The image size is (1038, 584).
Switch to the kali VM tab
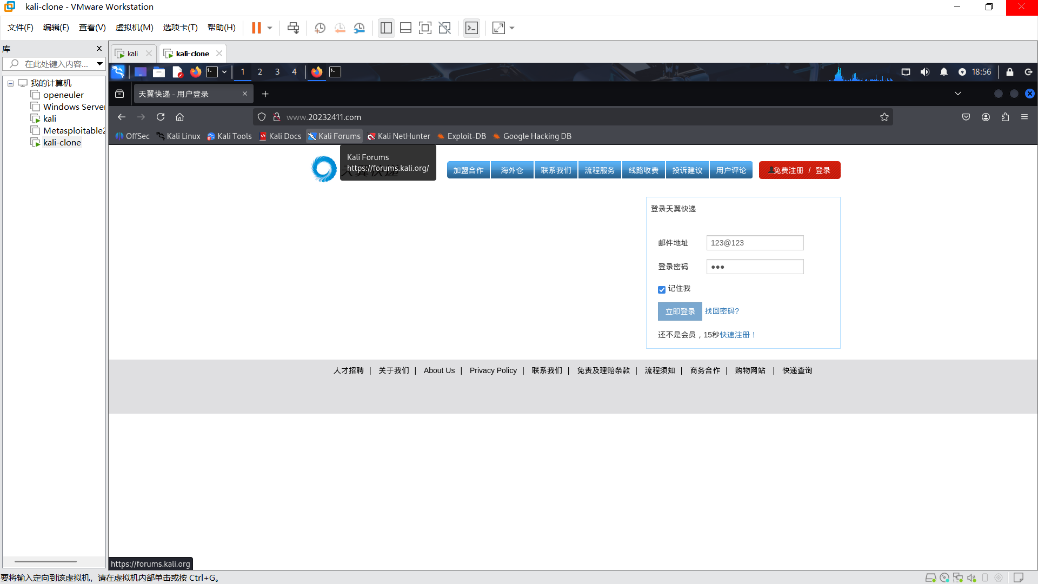pyautogui.click(x=132, y=54)
